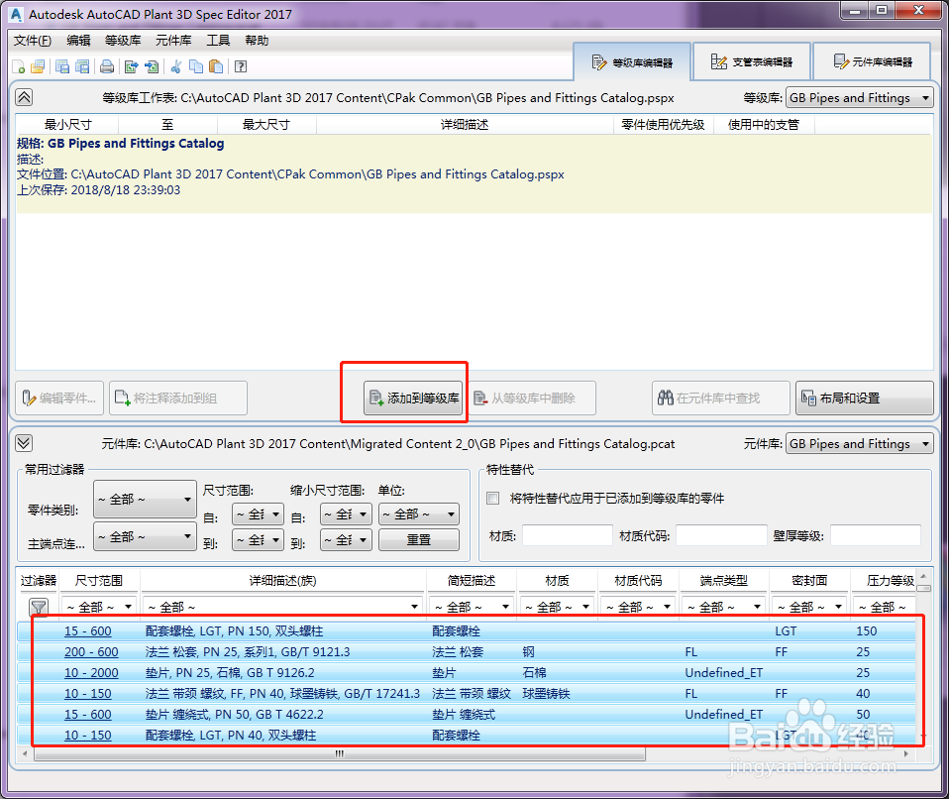Screen dimensions: 949x799
Task: Click the Copy toolbar icon
Action: 196,66
